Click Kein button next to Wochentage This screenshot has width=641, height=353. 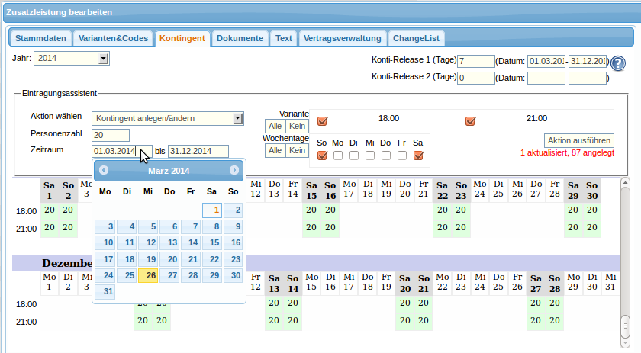297,151
